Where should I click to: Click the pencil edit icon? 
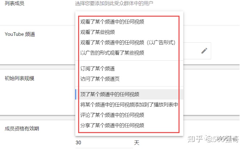click(x=204, y=51)
